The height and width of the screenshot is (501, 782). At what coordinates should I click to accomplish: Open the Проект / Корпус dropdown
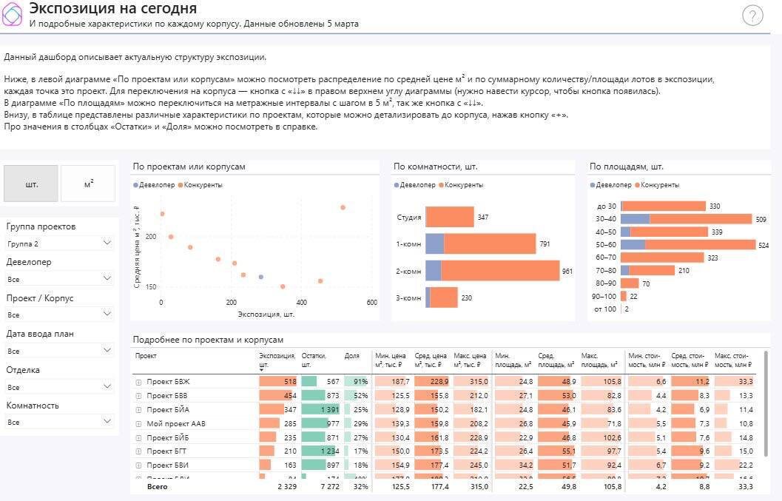(x=59, y=315)
